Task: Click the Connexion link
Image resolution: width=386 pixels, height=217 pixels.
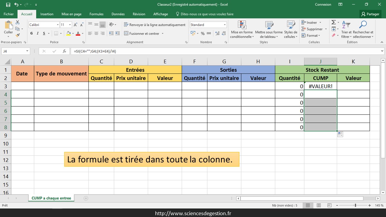Action: tap(323, 5)
